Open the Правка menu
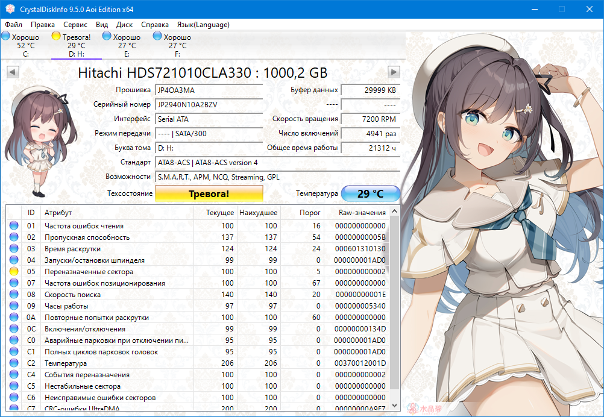The height and width of the screenshot is (417, 604). click(x=42, y=25)
